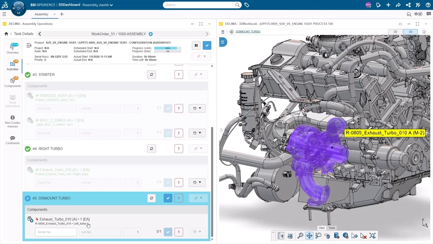Collapse the 3D toolbar with its chevron
Screen dimensions: 433x244
tap(273, 233)
